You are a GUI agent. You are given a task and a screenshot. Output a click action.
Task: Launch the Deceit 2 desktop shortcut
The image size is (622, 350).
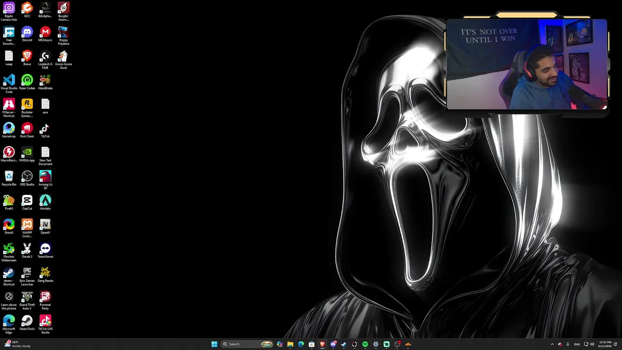pos(27,251)
